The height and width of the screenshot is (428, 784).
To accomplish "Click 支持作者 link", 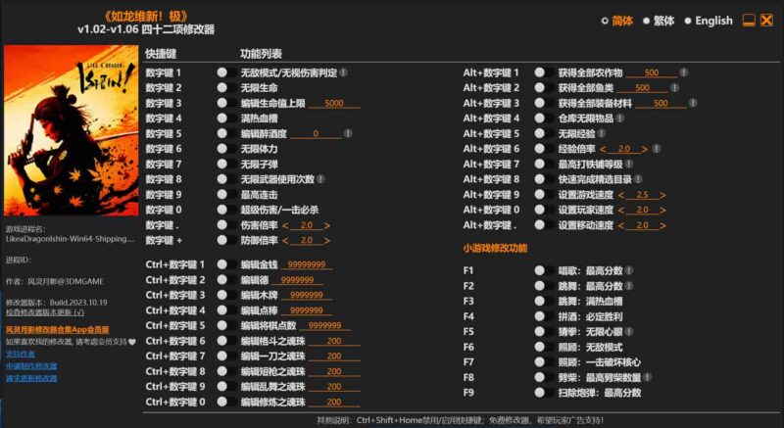I will [21, 354].
